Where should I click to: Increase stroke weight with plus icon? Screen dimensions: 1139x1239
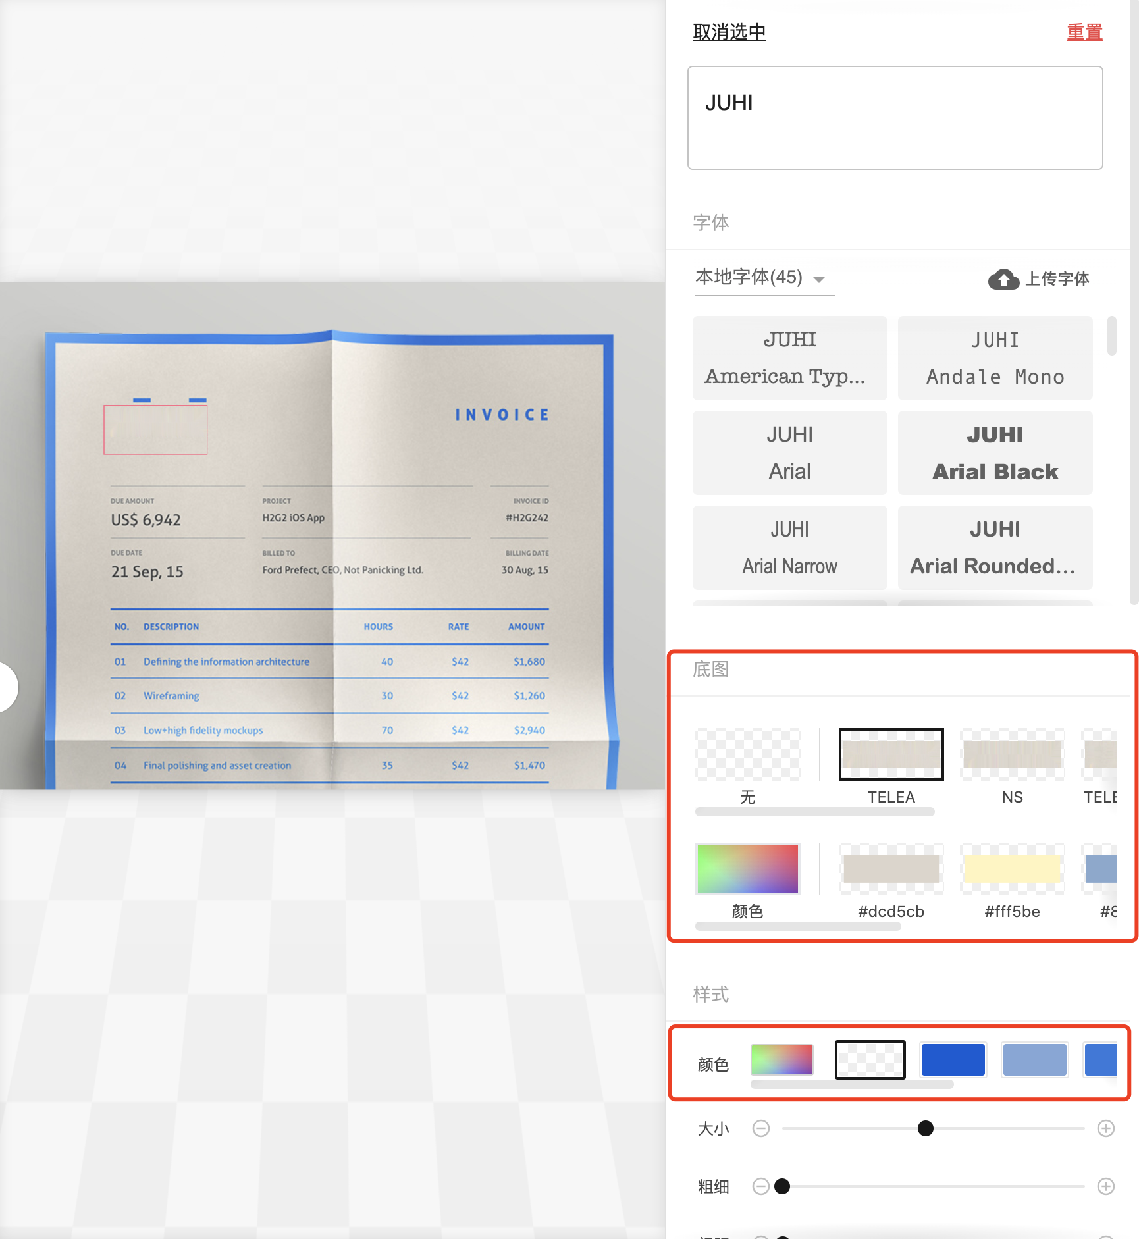1105,1186
